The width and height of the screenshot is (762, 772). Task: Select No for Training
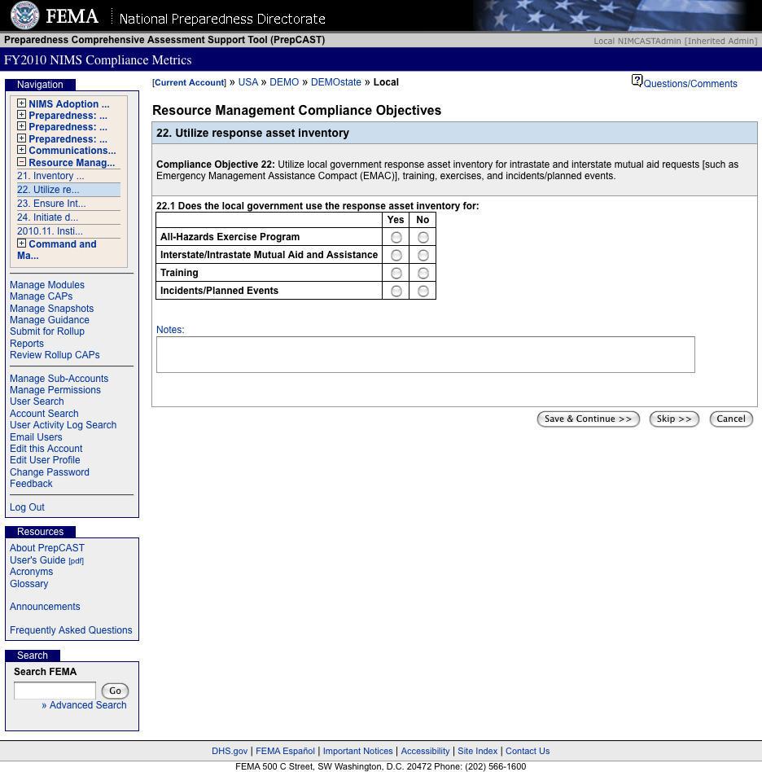423,274
